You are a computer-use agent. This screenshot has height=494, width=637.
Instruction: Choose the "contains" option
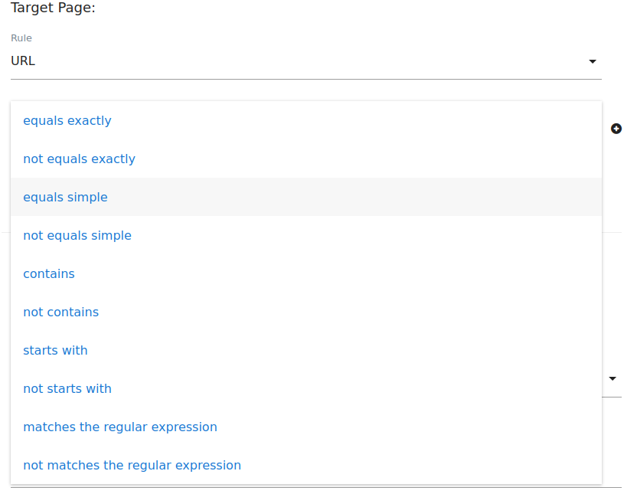pos(49,273)
